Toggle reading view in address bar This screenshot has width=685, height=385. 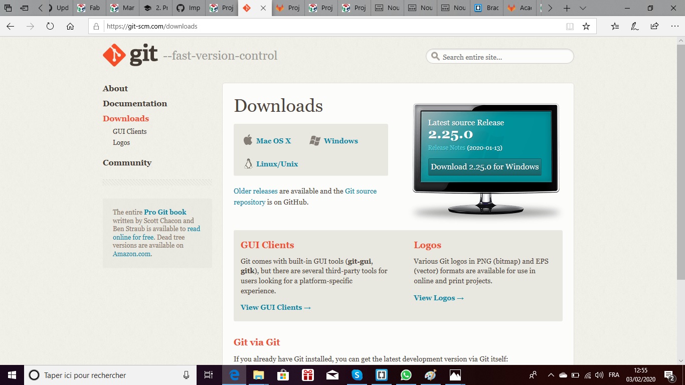(x=570, y=26)
